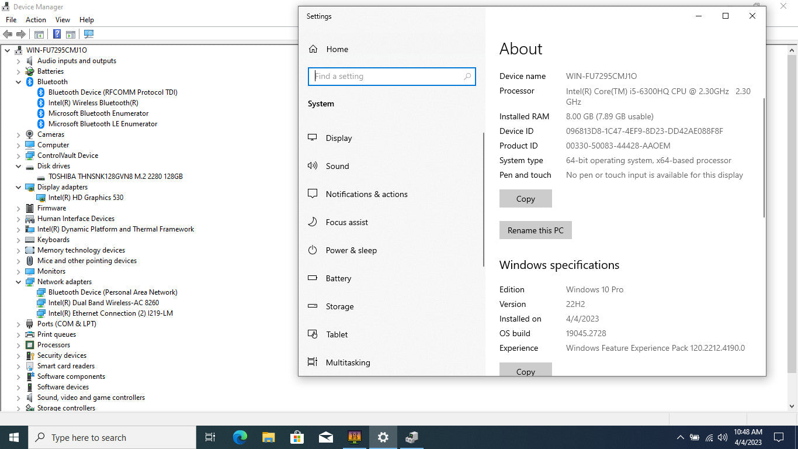Open the volume icon in system tray
The height and width of the screenshot is (449, 798).
point(723,437)
